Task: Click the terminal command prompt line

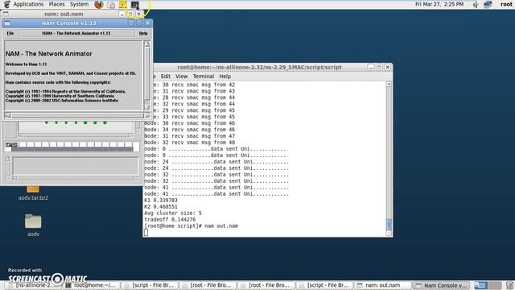Action: (x=192, y=226)
